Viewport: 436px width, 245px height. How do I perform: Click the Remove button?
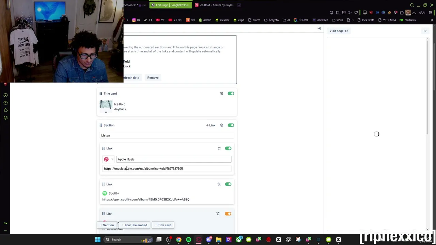click(153, 78)
